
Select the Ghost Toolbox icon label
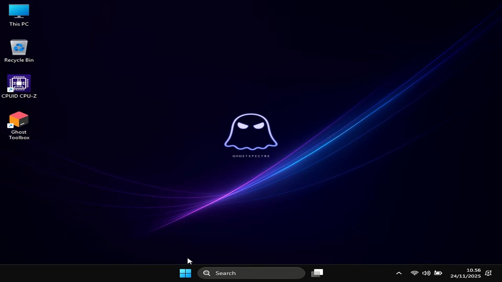(x=18, y=135)
